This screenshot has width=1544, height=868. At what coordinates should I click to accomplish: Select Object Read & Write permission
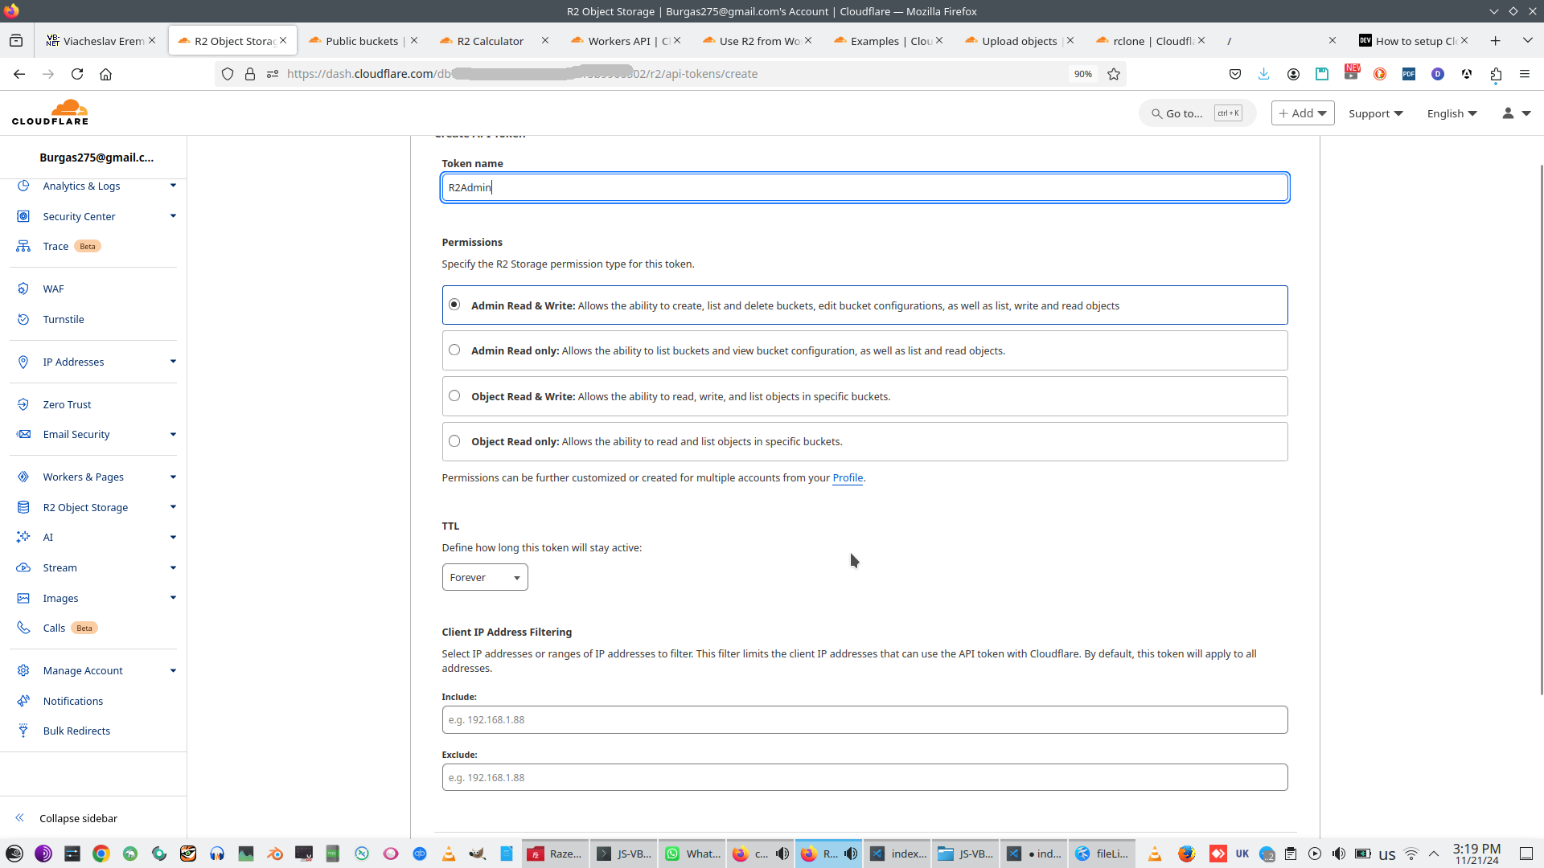(454, 395)
